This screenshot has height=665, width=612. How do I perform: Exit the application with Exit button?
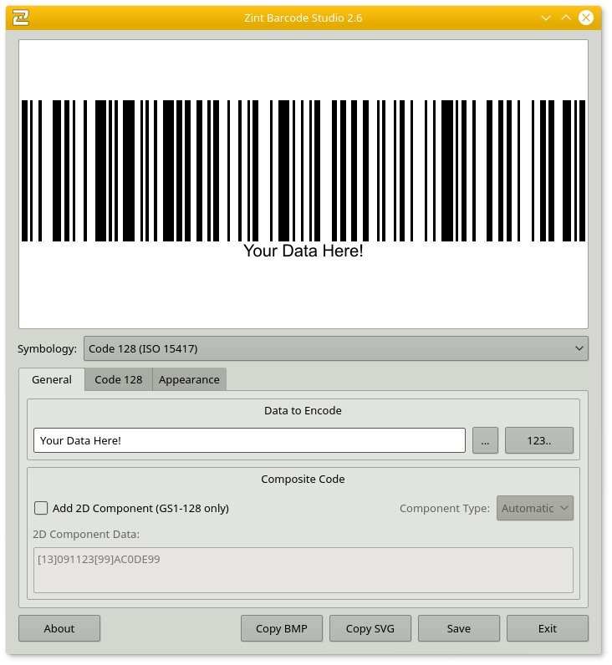pos(548,628)
